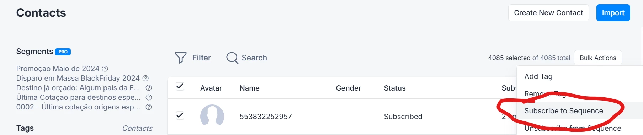Click the PRO badge next to Segments
This screenshot has height=135, width=643.
coord(63,52)
